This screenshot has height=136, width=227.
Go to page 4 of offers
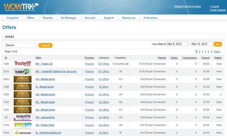[x=205, y=52]
